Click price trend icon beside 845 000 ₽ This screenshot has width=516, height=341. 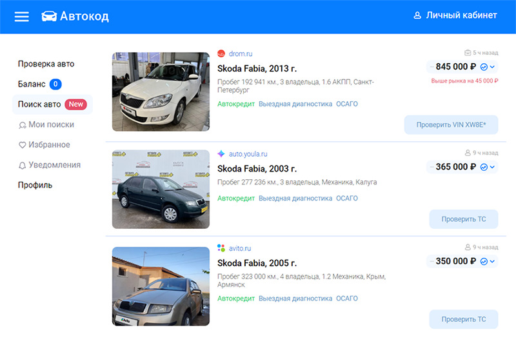coord(484,67)
